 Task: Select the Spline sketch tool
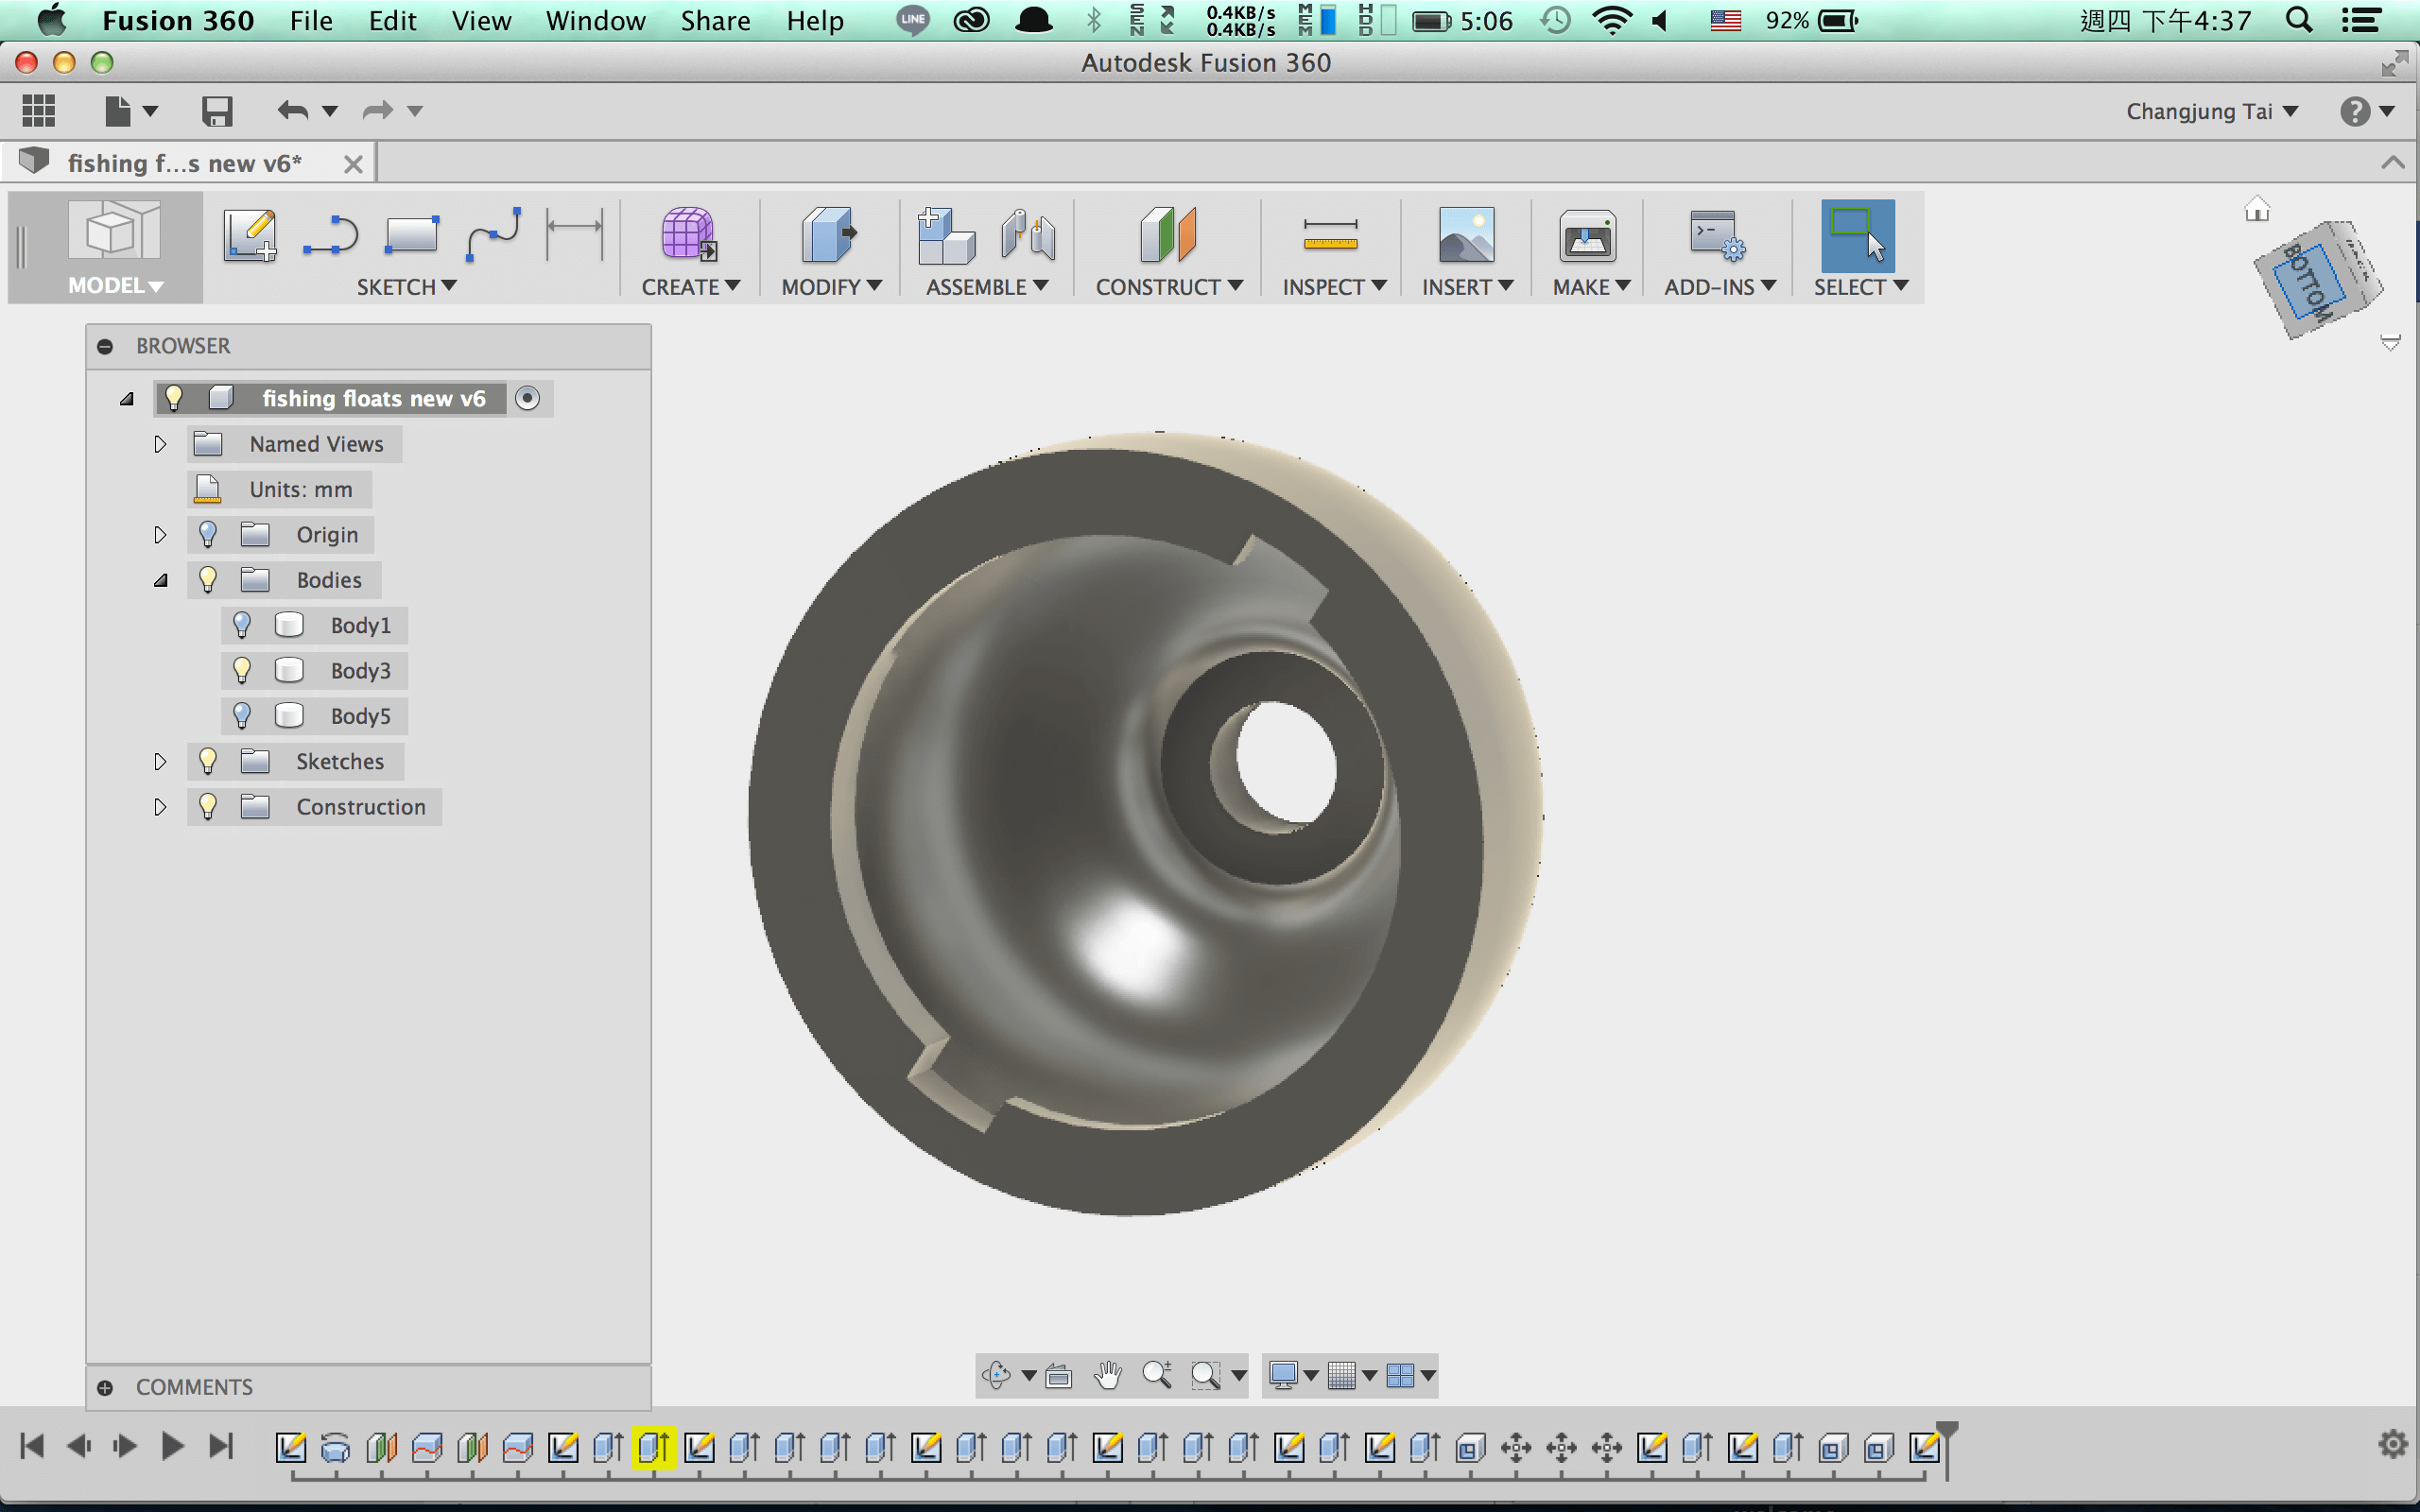[x=493, y=236]
